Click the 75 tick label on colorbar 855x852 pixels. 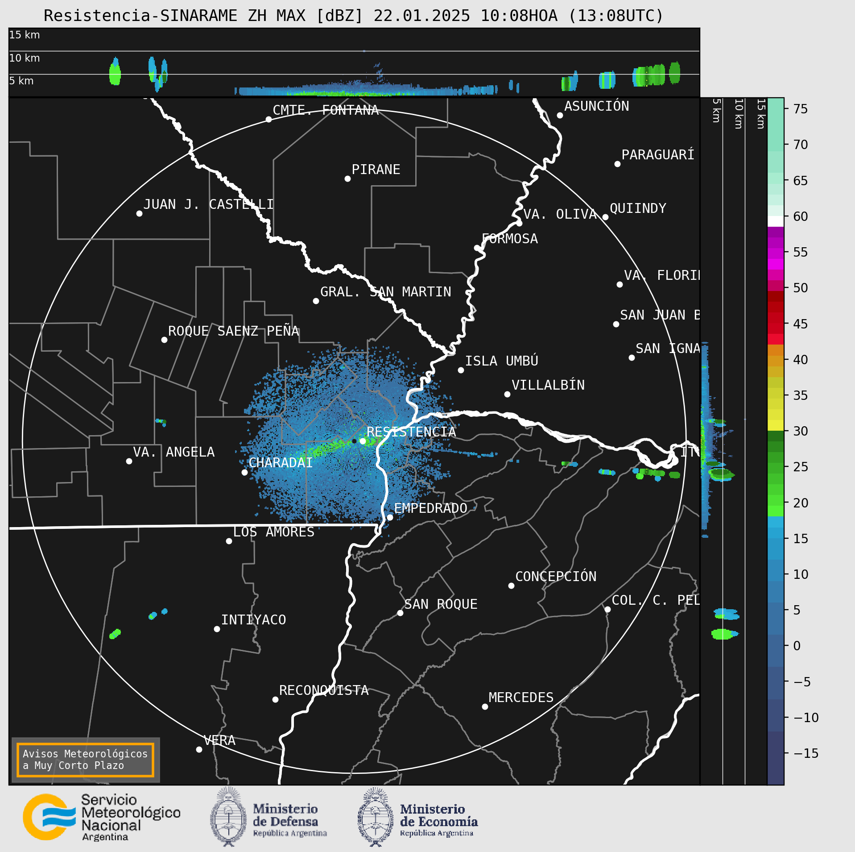[801, 109]
